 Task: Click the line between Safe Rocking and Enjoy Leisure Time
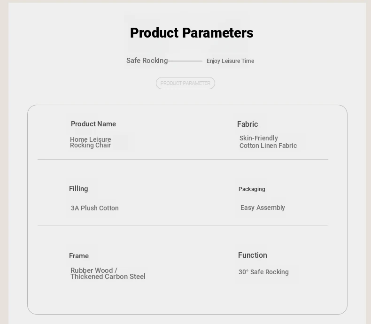click(x=185, y=61)
